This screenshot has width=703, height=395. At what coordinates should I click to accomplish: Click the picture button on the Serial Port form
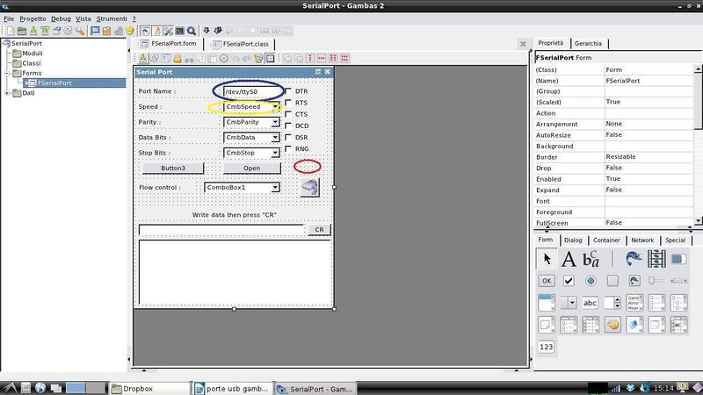(310, 188)
